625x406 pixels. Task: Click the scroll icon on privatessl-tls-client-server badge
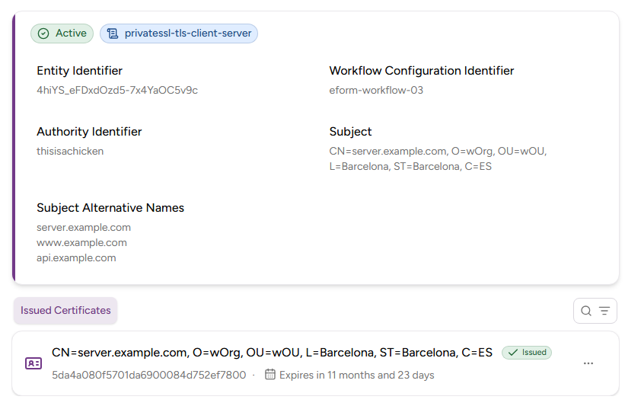[x=113, y=34]
